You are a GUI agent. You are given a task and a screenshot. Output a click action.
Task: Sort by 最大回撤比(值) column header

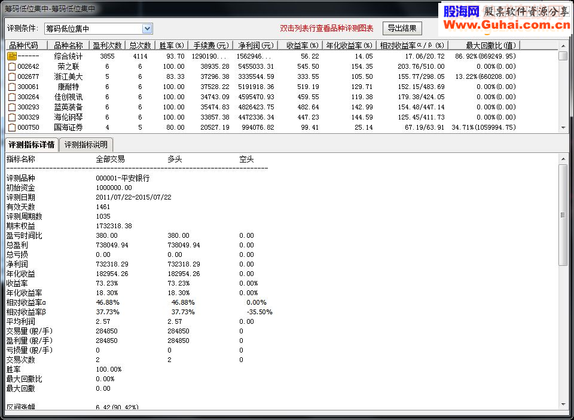pos(484,45)
